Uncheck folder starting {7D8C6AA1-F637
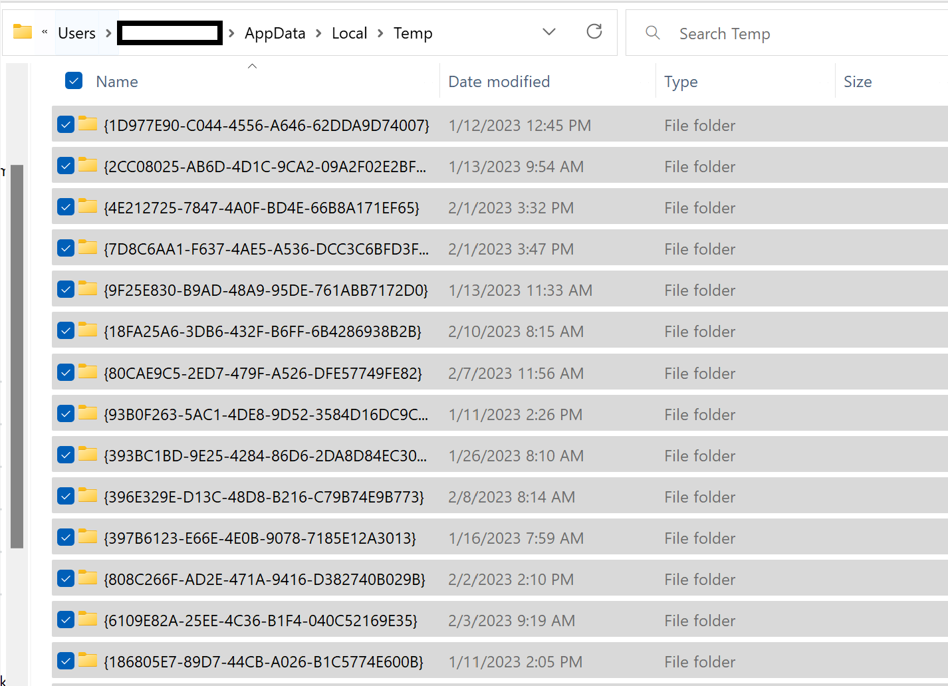The image size is (948, 686). [x=66, y=248]
